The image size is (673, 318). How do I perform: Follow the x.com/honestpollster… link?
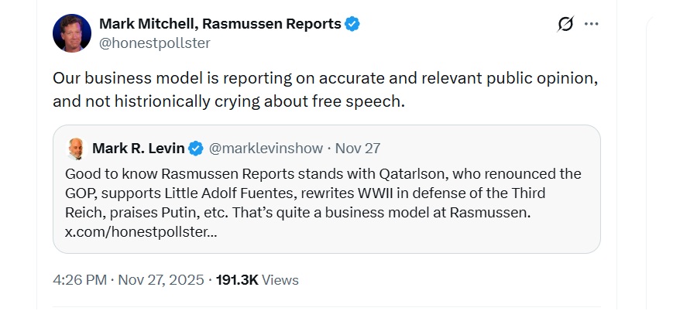pos(140,231)
